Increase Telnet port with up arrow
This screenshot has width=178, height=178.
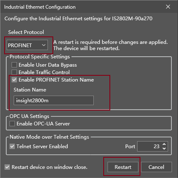point(164,144)
